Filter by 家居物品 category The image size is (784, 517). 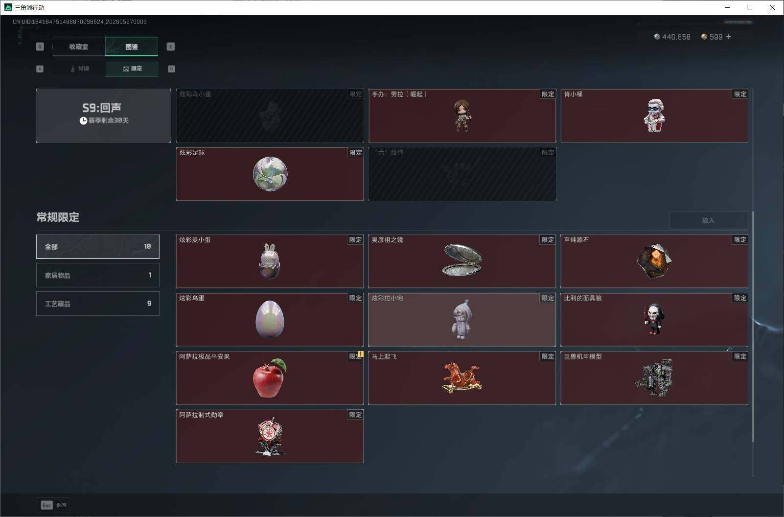click(x=98, y=275)
